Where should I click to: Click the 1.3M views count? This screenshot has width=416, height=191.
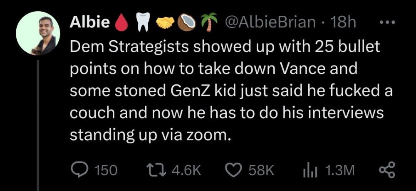(x=338, y=170)
